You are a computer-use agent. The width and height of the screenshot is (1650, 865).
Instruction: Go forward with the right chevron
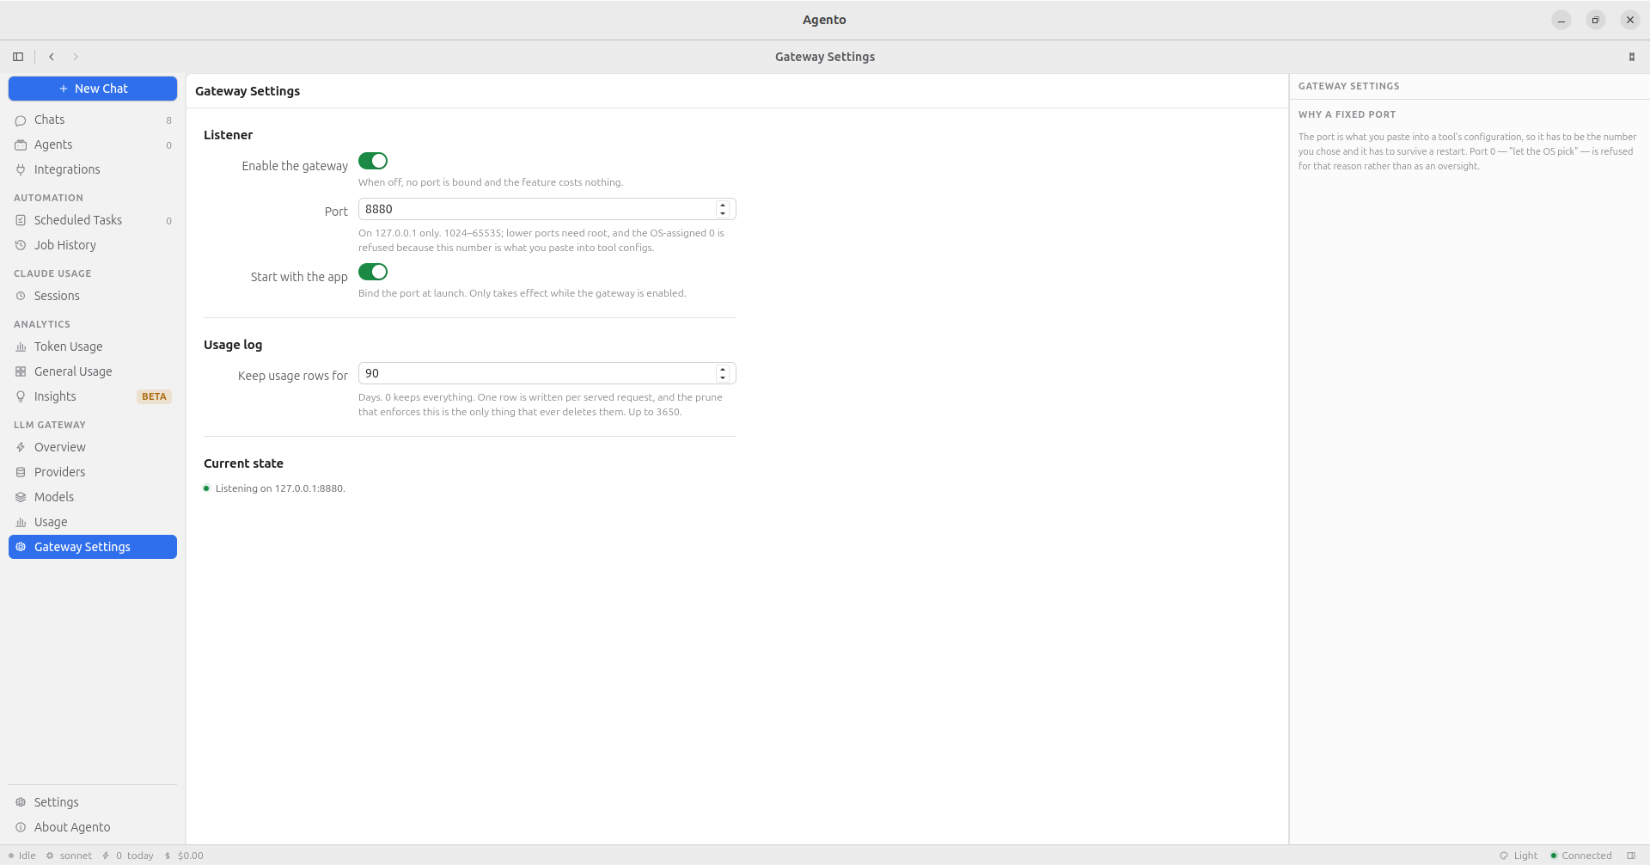pos(76,57)
